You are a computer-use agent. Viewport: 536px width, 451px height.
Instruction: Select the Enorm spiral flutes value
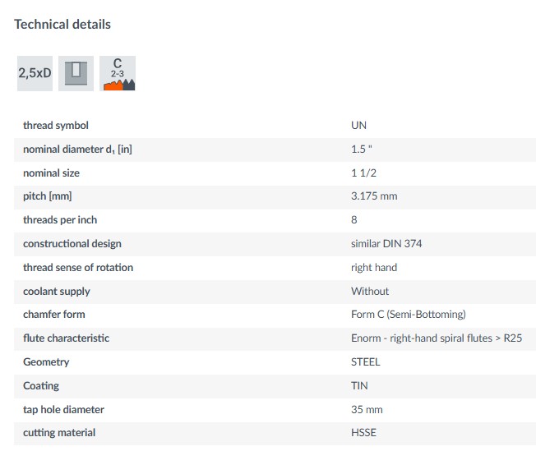pyautogui.click(x=437, y=338)
